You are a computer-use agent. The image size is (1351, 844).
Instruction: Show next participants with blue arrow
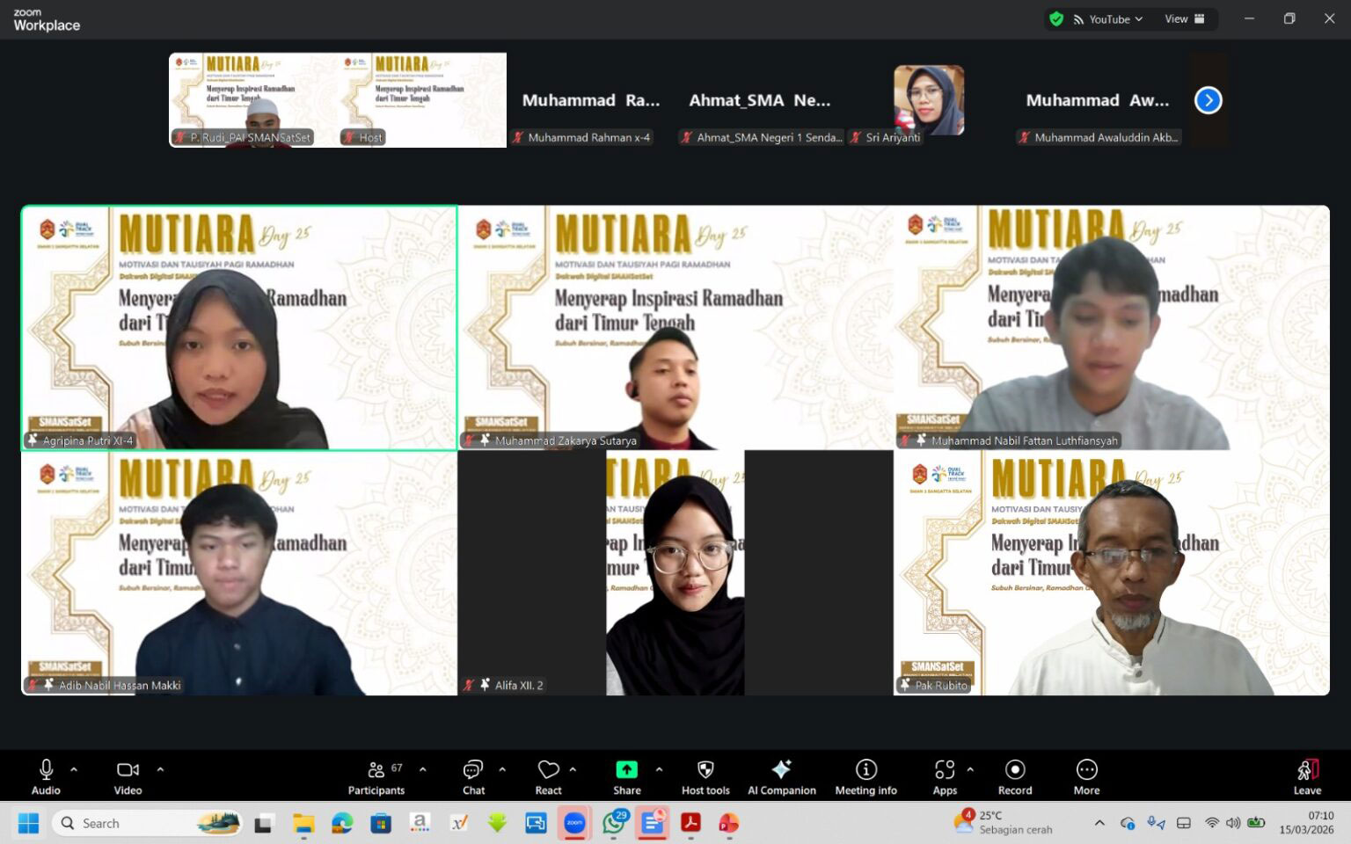(1208, 100)
